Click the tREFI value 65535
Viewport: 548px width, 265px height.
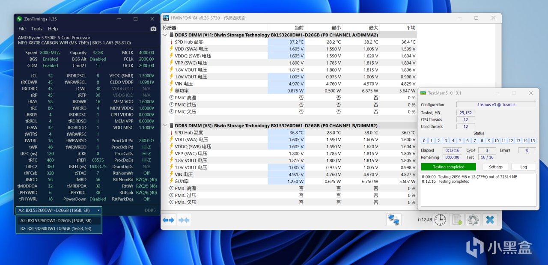click(98, 160)
